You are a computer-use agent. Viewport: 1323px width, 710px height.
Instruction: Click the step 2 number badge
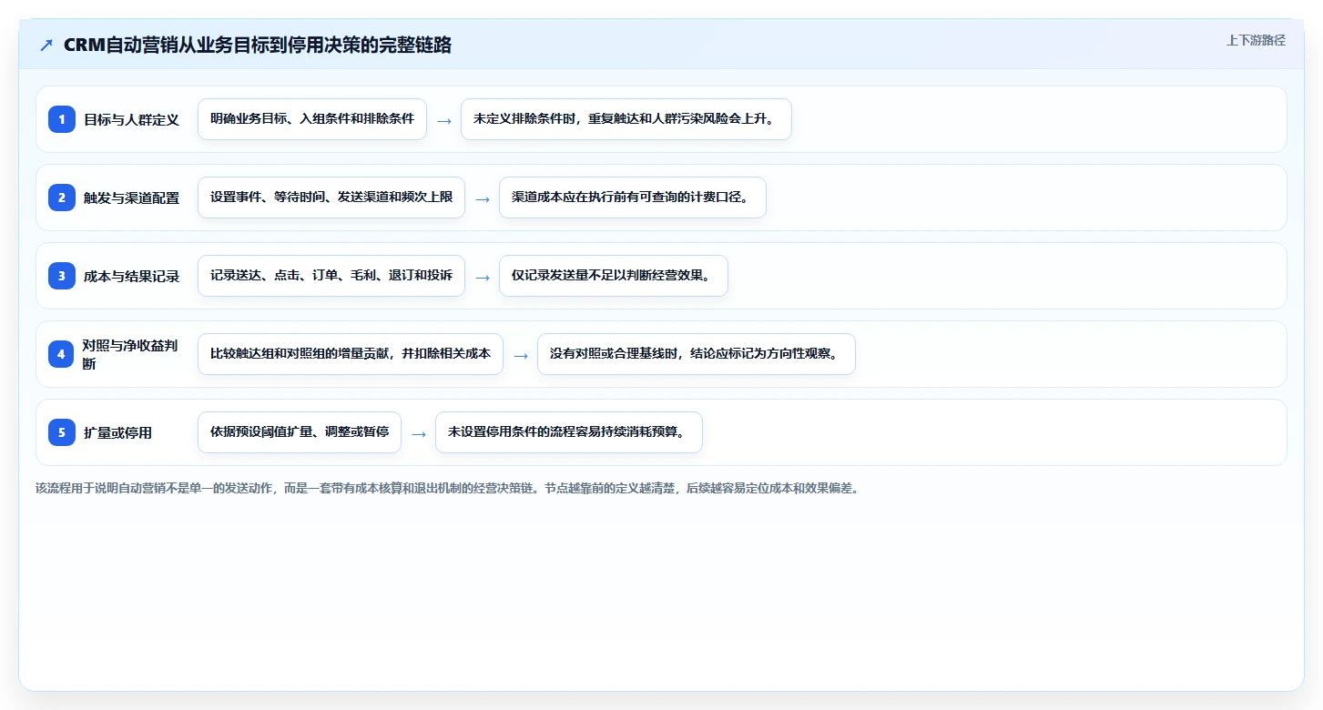pyautogui.click(x=62, y=198)
